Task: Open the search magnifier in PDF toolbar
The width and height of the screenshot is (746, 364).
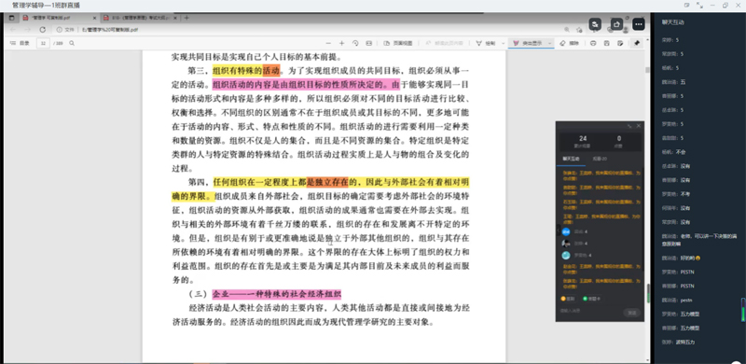Action: tap(72, 43)
